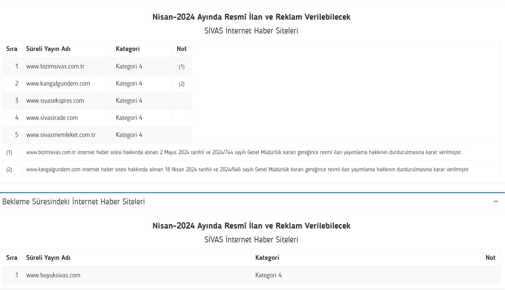Click the Kategori 4 cell for www.sivasirade.com
Screen dimensions: 505x290
tap(129, 118)
